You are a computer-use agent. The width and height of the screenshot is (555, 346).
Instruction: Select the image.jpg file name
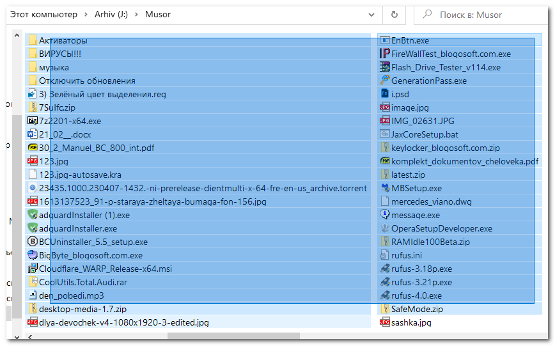(x=410, y=107)
